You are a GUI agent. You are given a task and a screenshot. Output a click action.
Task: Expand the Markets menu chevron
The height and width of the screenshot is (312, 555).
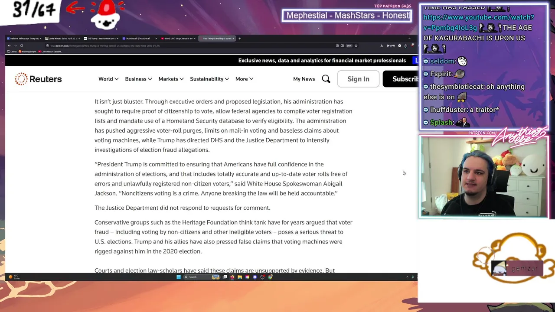(x=181, y=79)
